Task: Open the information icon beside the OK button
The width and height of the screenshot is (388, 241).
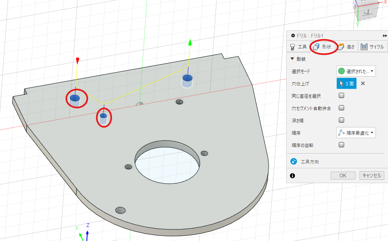Action: point(292,176)
